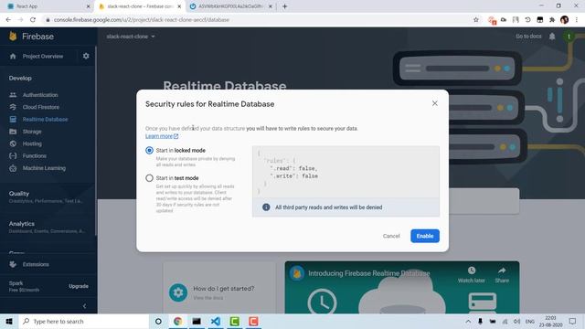Close the security rules dialog with X

(435, 103)
